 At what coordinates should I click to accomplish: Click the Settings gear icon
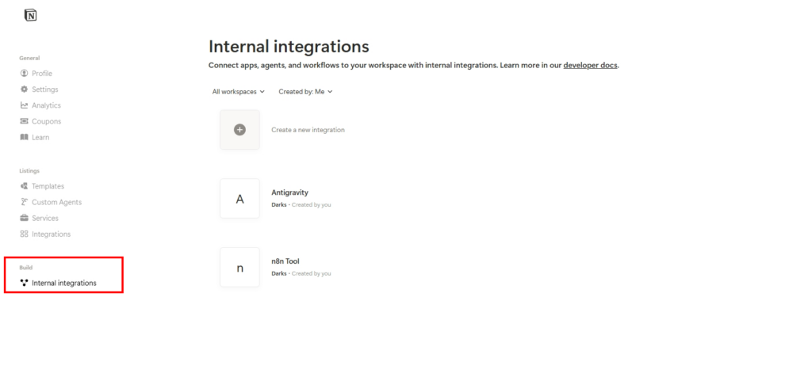(x=24, y=89)
